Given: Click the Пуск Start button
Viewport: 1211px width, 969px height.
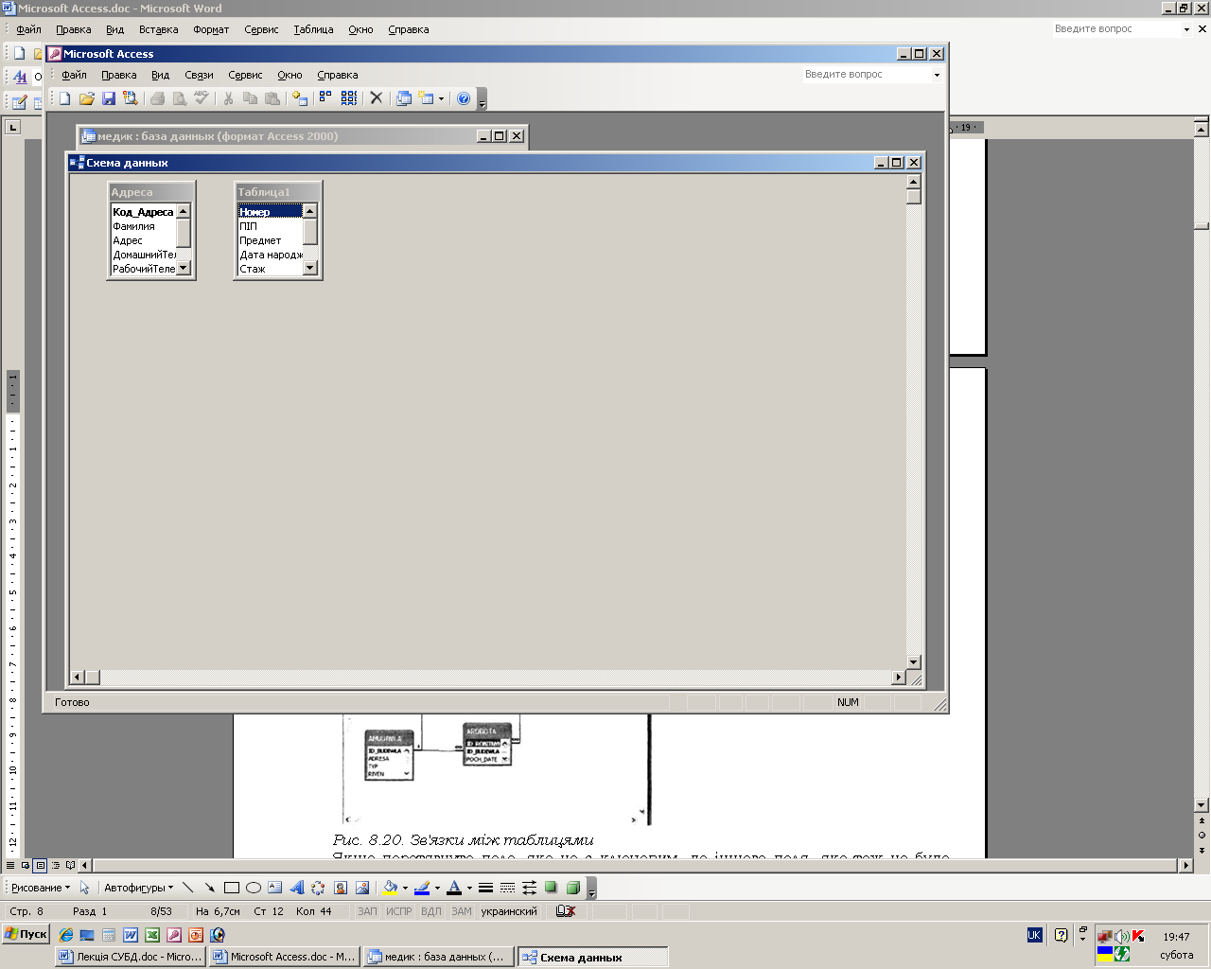Looking at the screenshot, I should point(26,934).
